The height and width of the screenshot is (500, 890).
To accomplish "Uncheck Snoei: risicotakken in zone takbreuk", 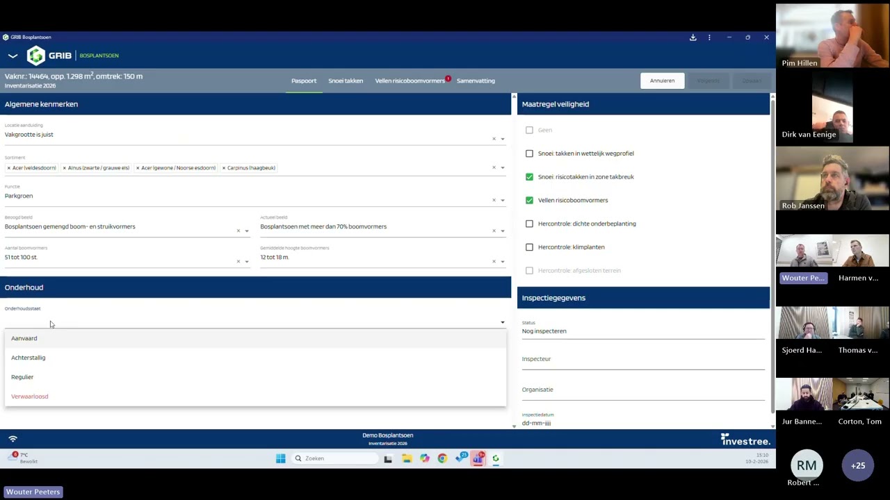I will (529, 177).
